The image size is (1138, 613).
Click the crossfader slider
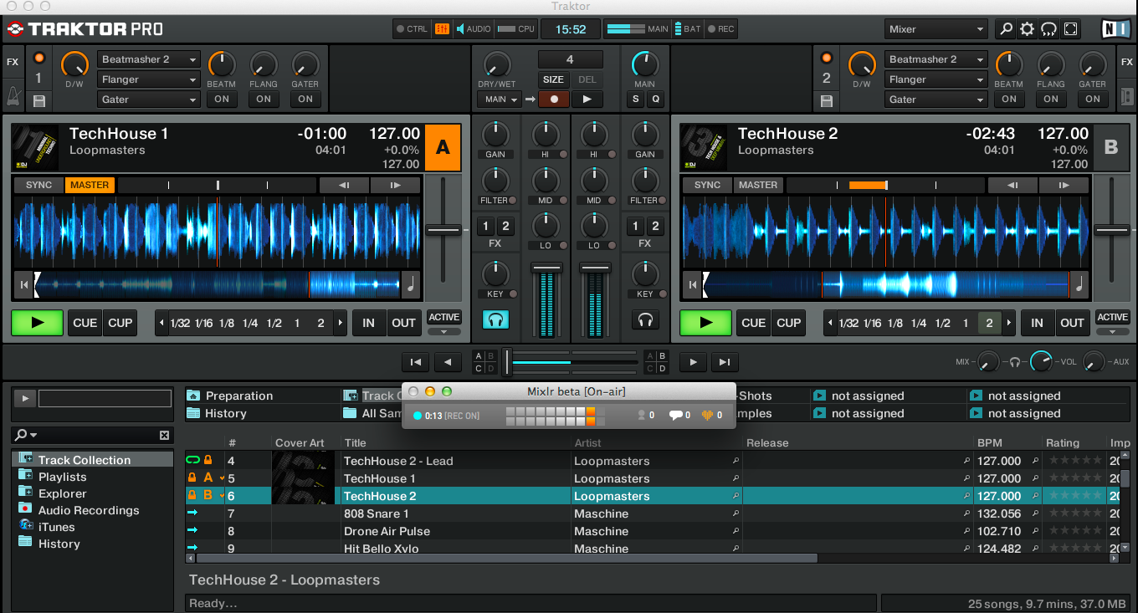tap(507, 362)
